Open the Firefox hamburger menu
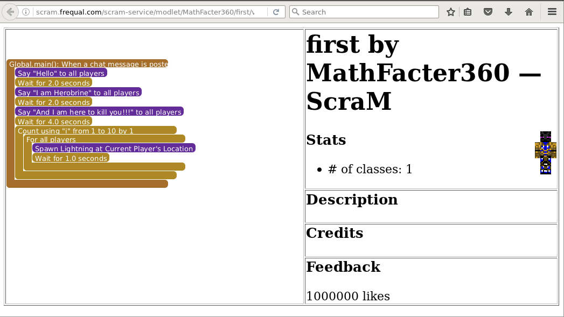This screenshot has height=317, width=564. pos(552,12)
